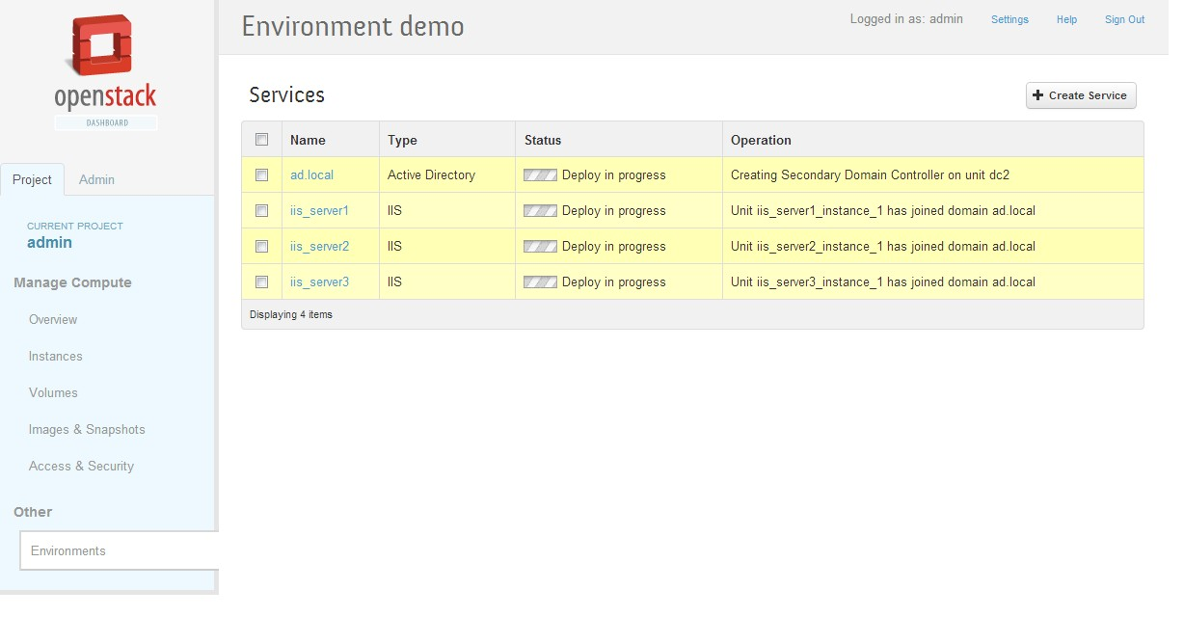The width and height of the screenshot is (1184, 643).
Task: Select the Project tab
Action: [x=32, y=180]
